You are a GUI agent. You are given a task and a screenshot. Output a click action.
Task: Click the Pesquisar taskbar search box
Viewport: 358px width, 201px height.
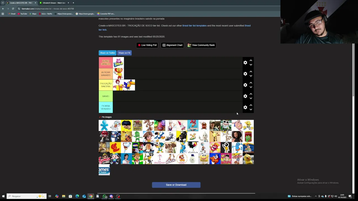(x=27, y=196)
